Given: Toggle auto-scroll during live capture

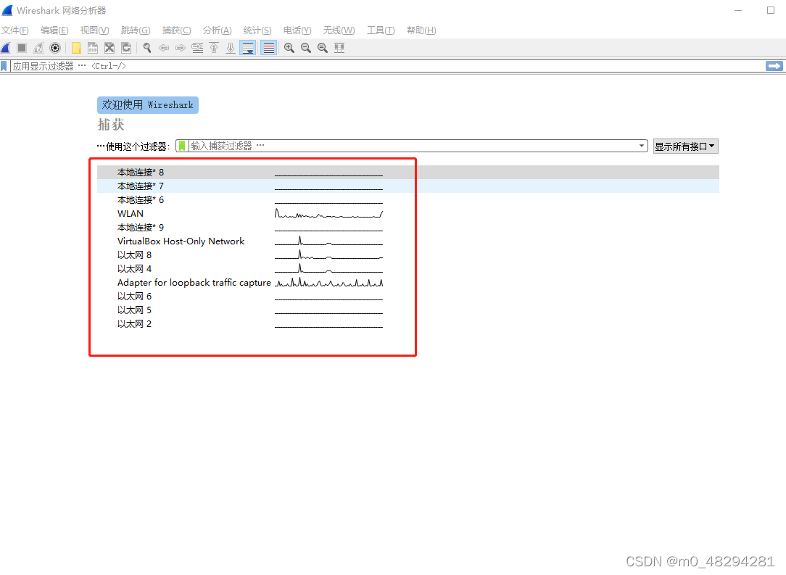Looking at the screenshot, I should tap(248, 48).
